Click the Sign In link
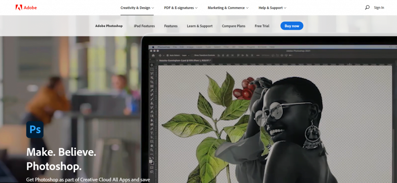The image size is (397, 183). [x=379, y=8]
